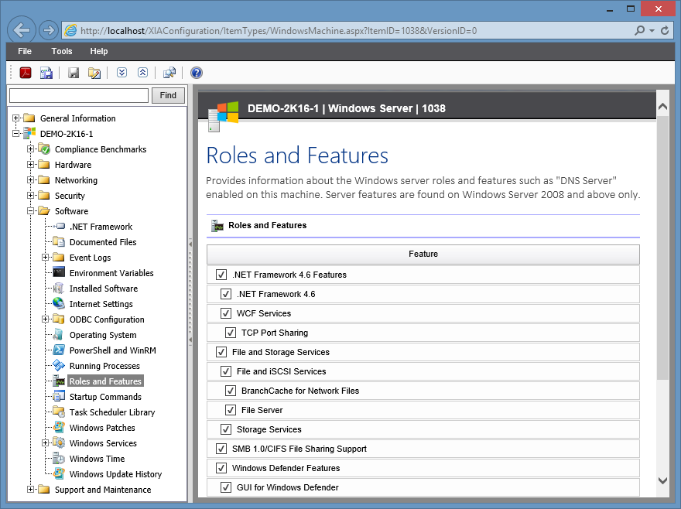Collapse the Software node
This screenshot has width=681, height=509.
30,211
